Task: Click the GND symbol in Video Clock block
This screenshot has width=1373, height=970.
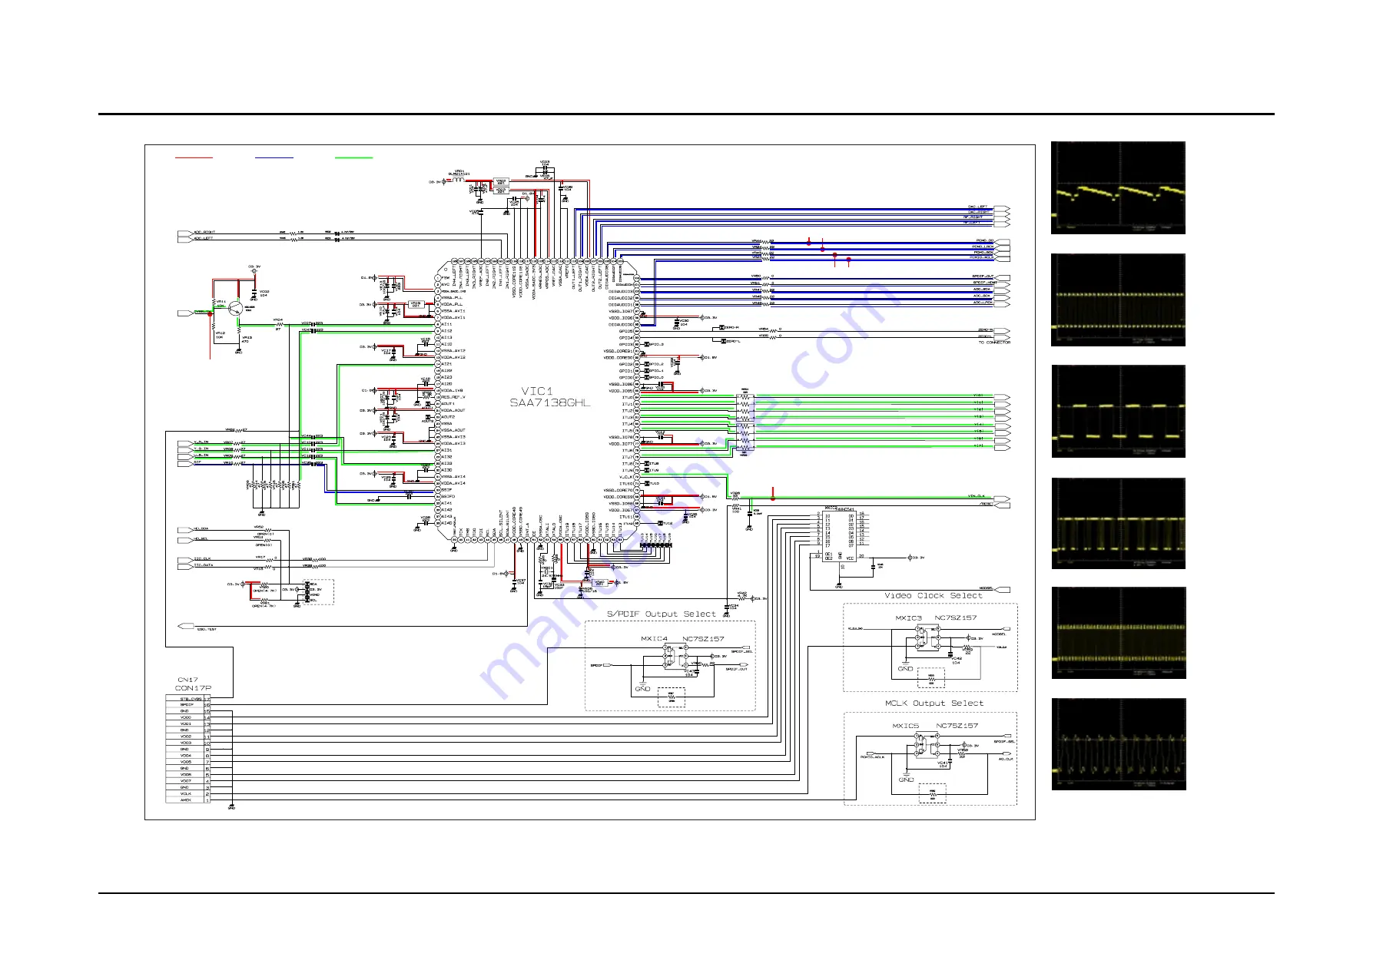Action: point(906,666)
